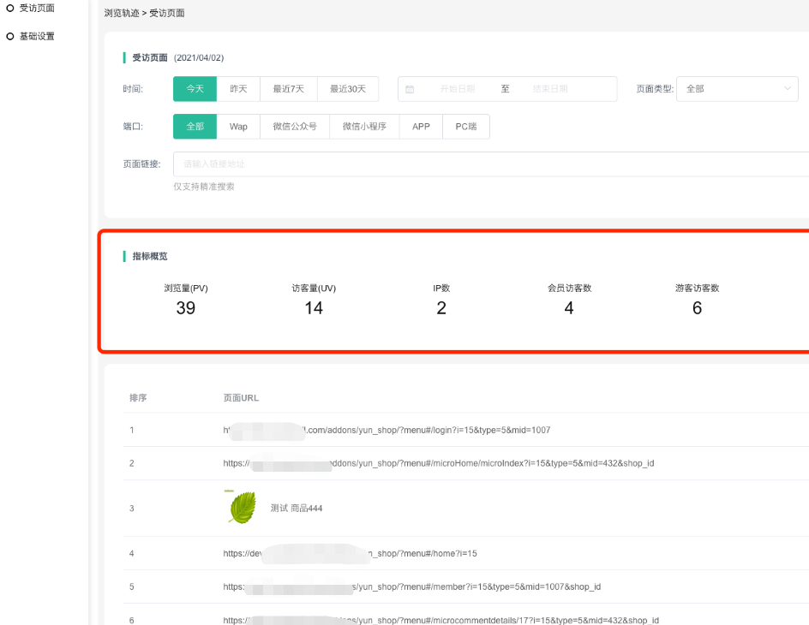Screen dimensions: 809x625
Task: Filter by 微信小程序 port
Action: click(x=364, y=127)
